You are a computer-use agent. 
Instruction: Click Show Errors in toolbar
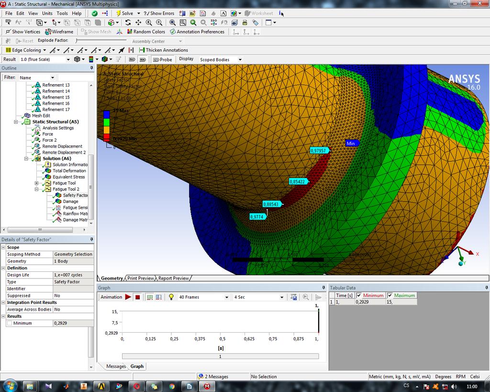[159, 13]
